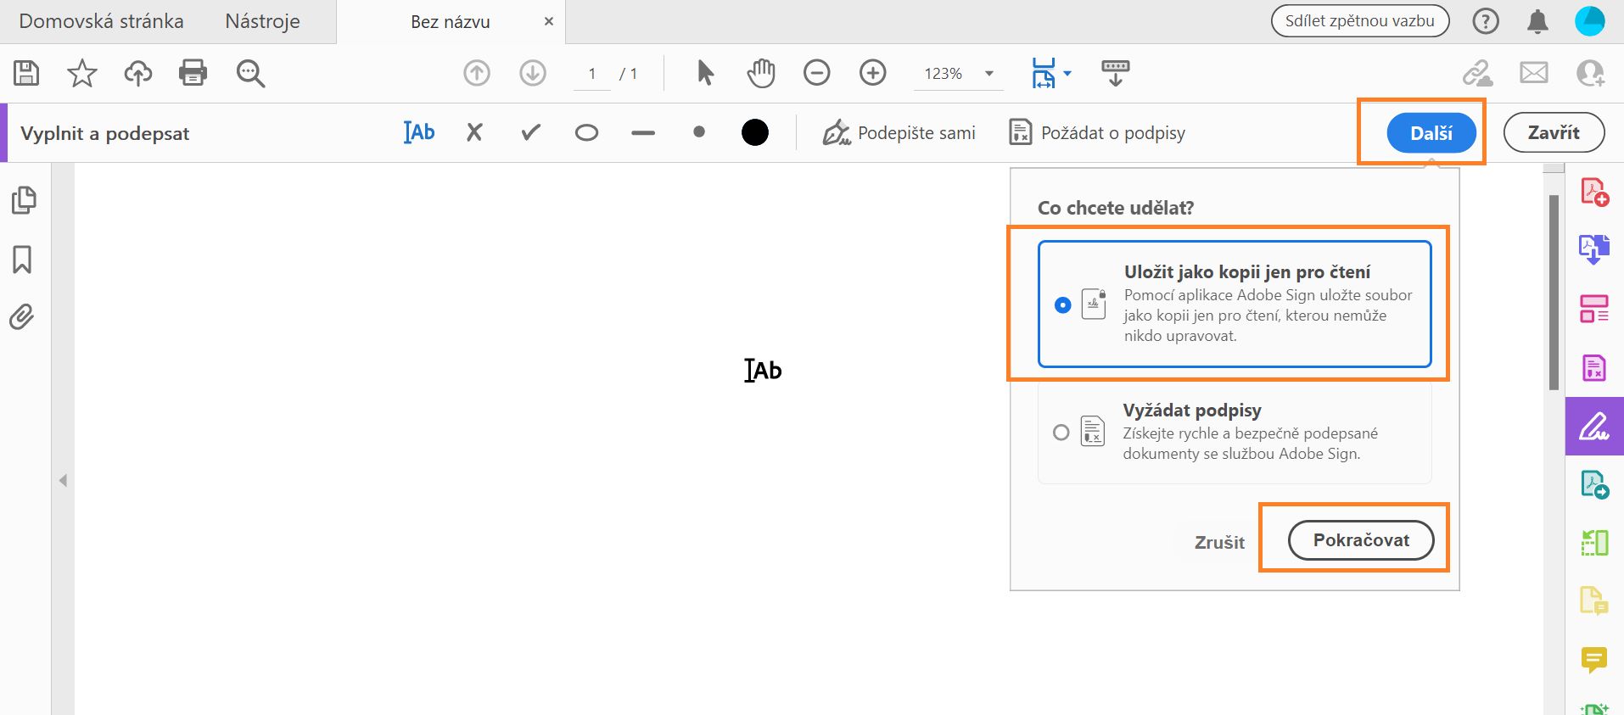Expand the fit page options dropdown
The width and height of the screenshot is (1624, 715).
1067,74
